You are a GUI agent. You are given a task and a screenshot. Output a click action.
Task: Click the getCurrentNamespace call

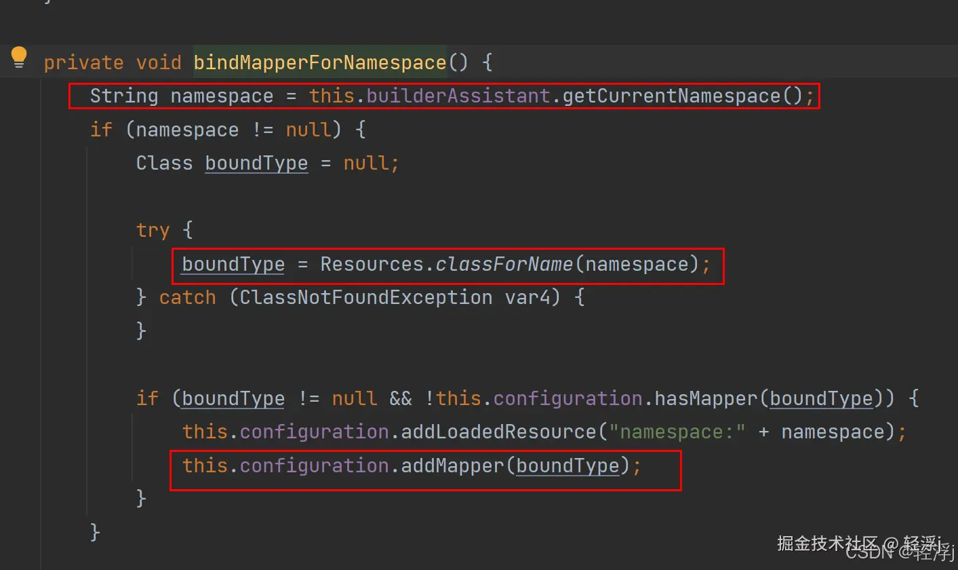pos(672,96)
